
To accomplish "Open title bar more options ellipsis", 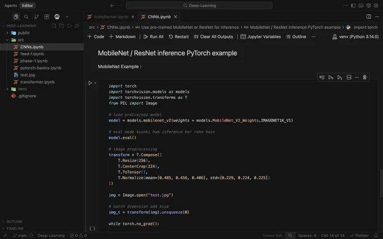I will 345,6.
